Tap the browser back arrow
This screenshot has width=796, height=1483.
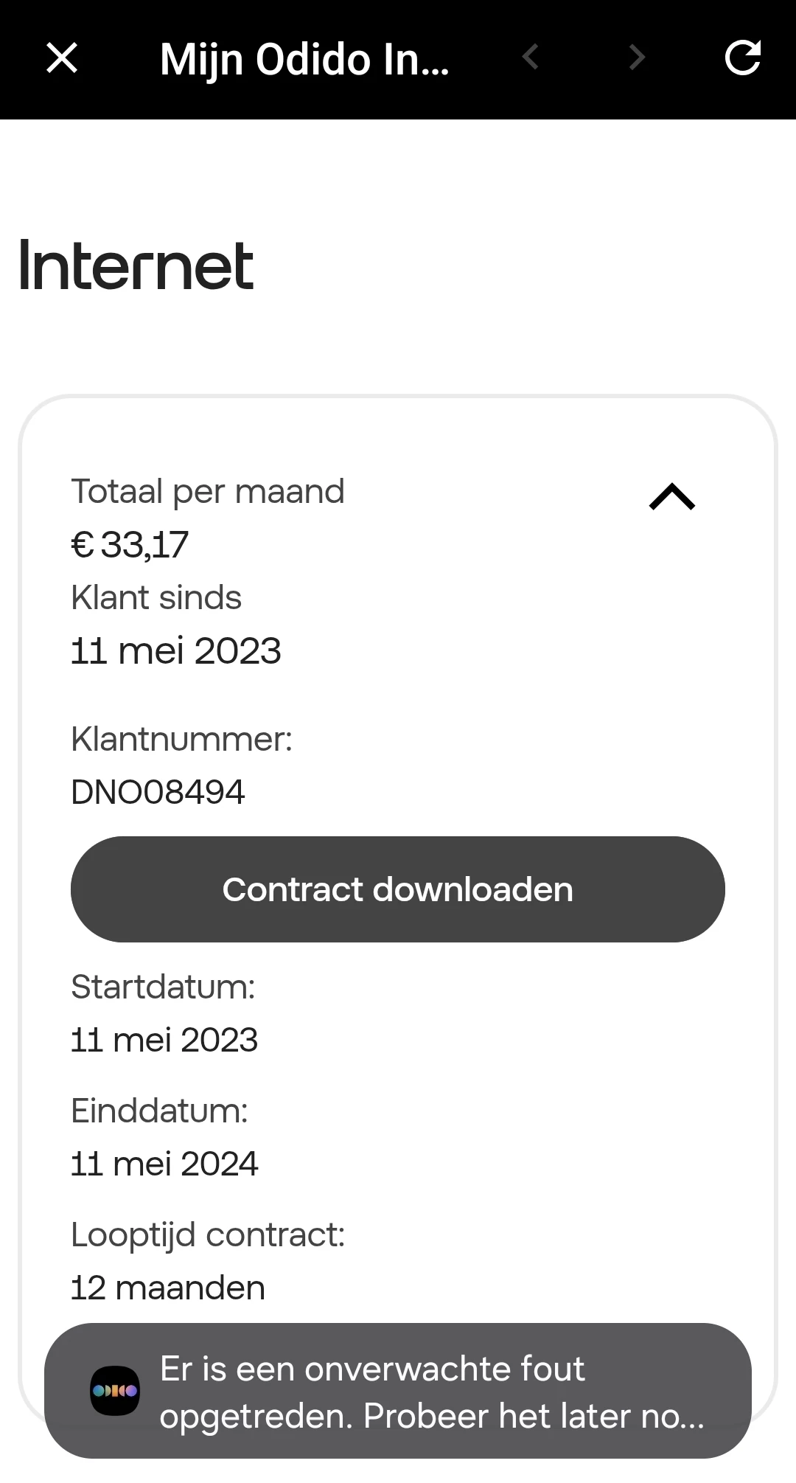[530, 58]
